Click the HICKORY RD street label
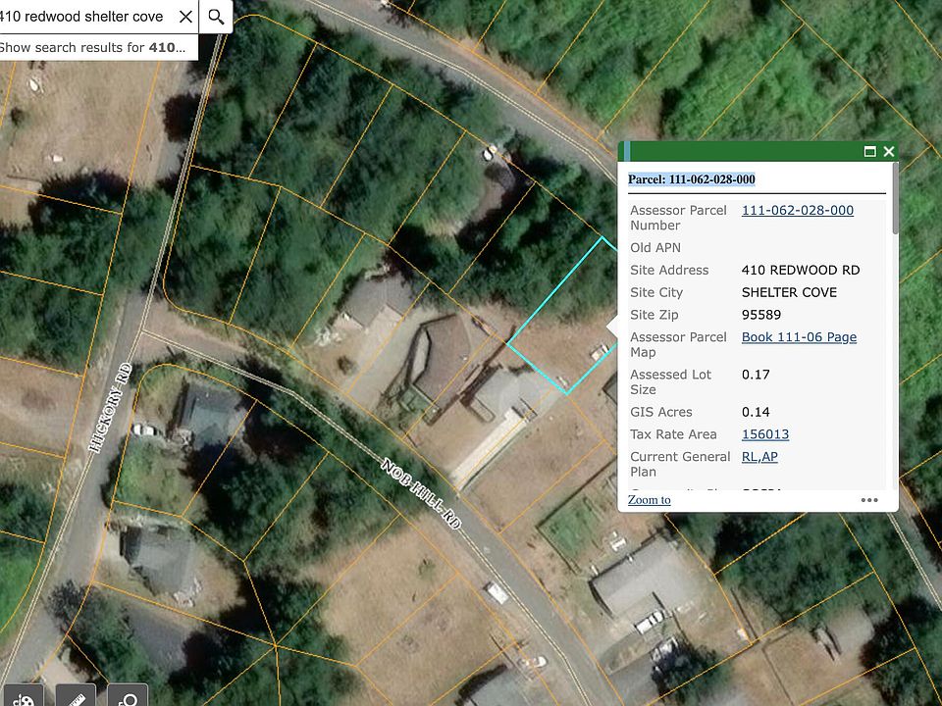 tap(110, 407)
